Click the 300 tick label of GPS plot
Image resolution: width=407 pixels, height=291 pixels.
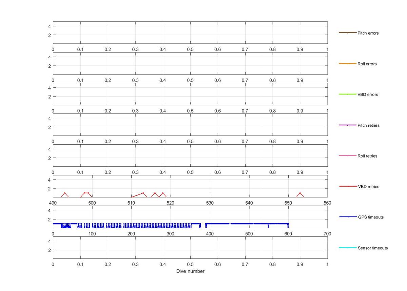[171, 234]
